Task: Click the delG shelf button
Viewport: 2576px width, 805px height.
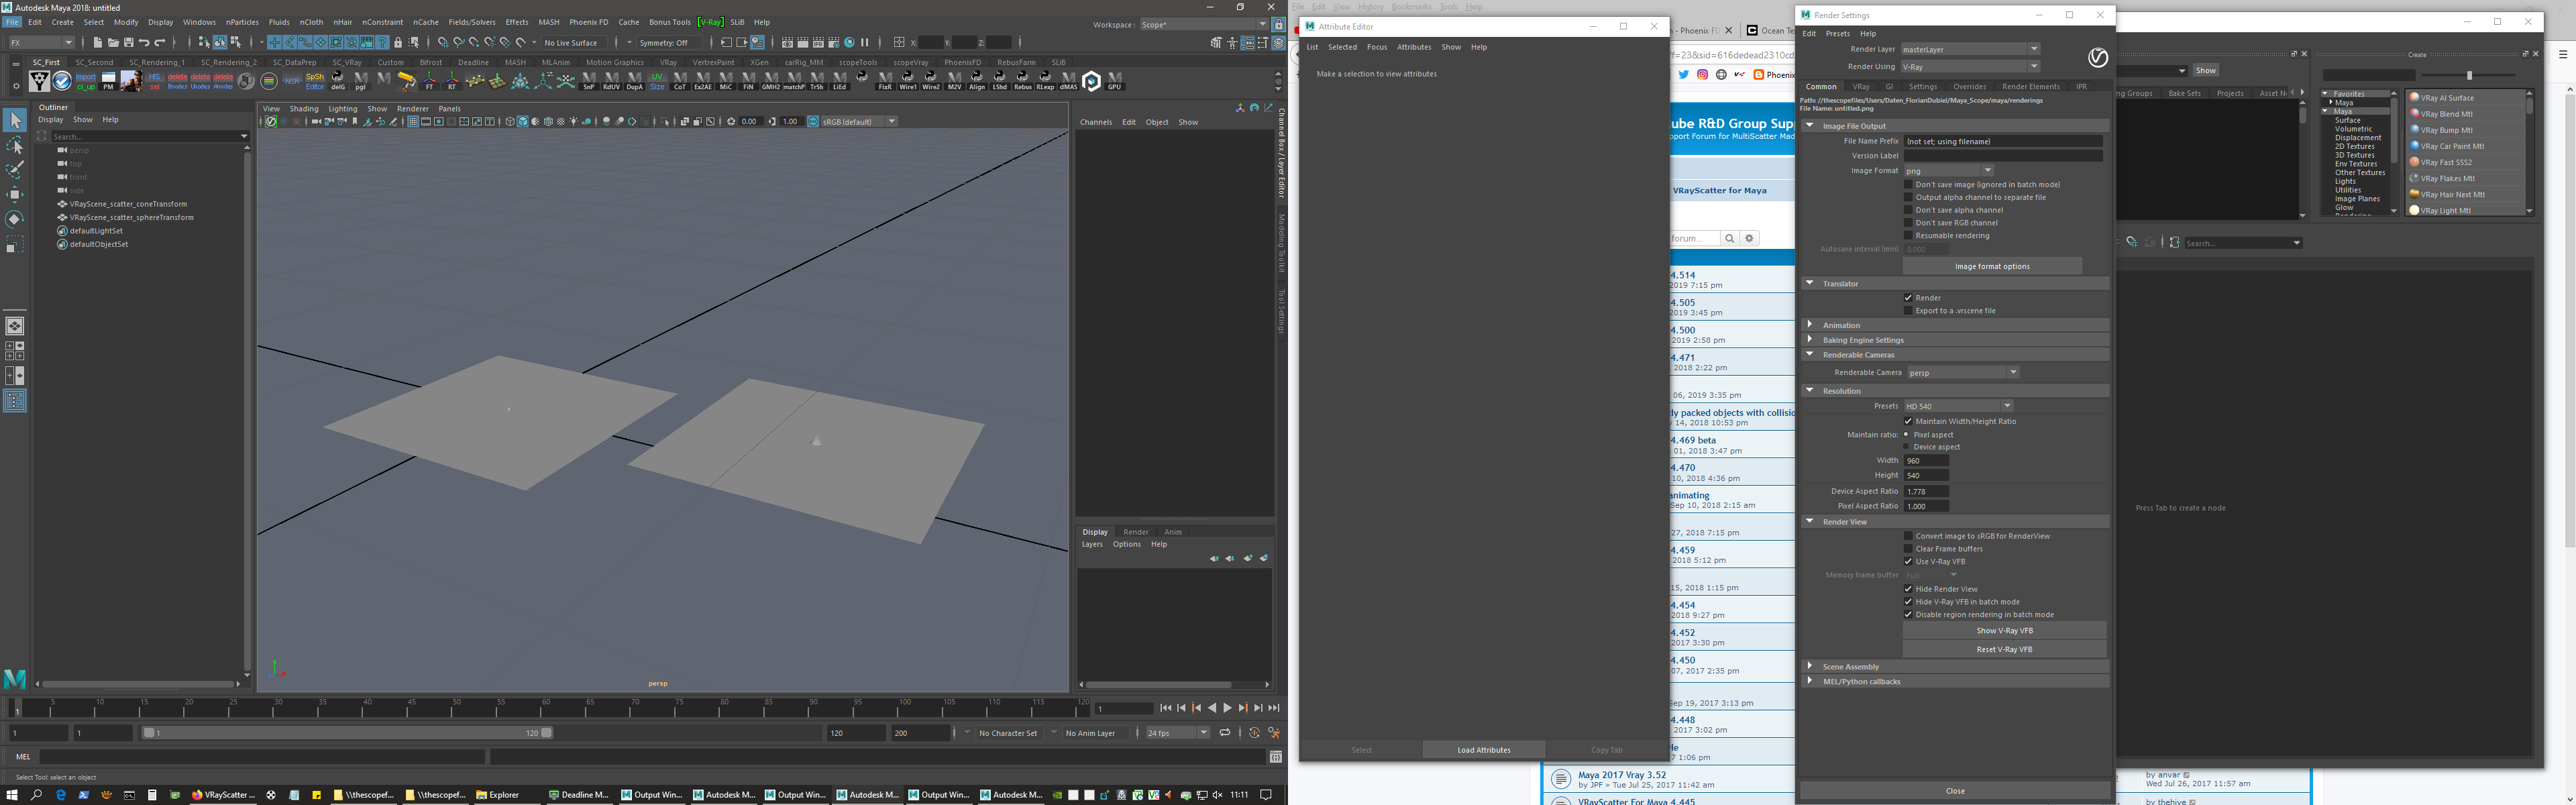Action: (338, 81)
